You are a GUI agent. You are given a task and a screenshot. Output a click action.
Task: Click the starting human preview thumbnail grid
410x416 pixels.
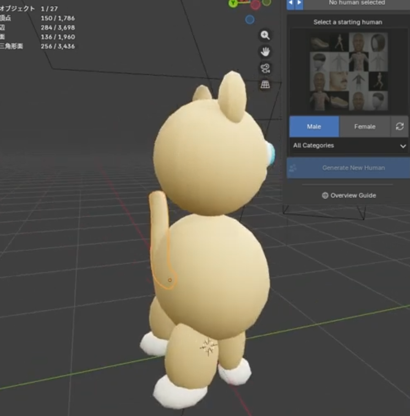coord(349,72)
